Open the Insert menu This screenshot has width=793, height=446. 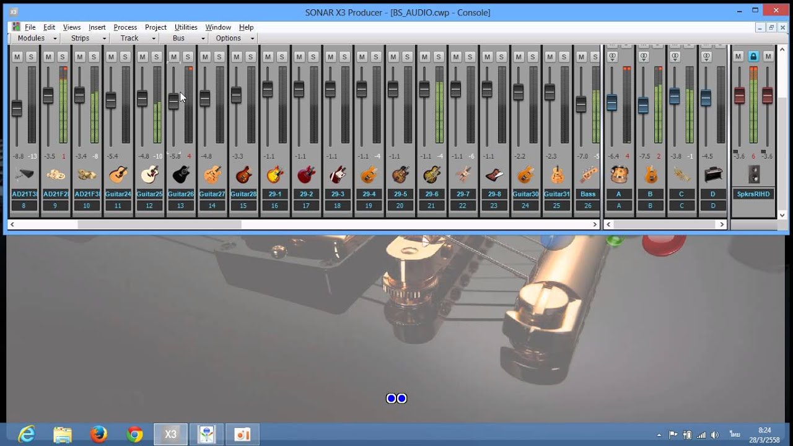[x=97, y=27]
